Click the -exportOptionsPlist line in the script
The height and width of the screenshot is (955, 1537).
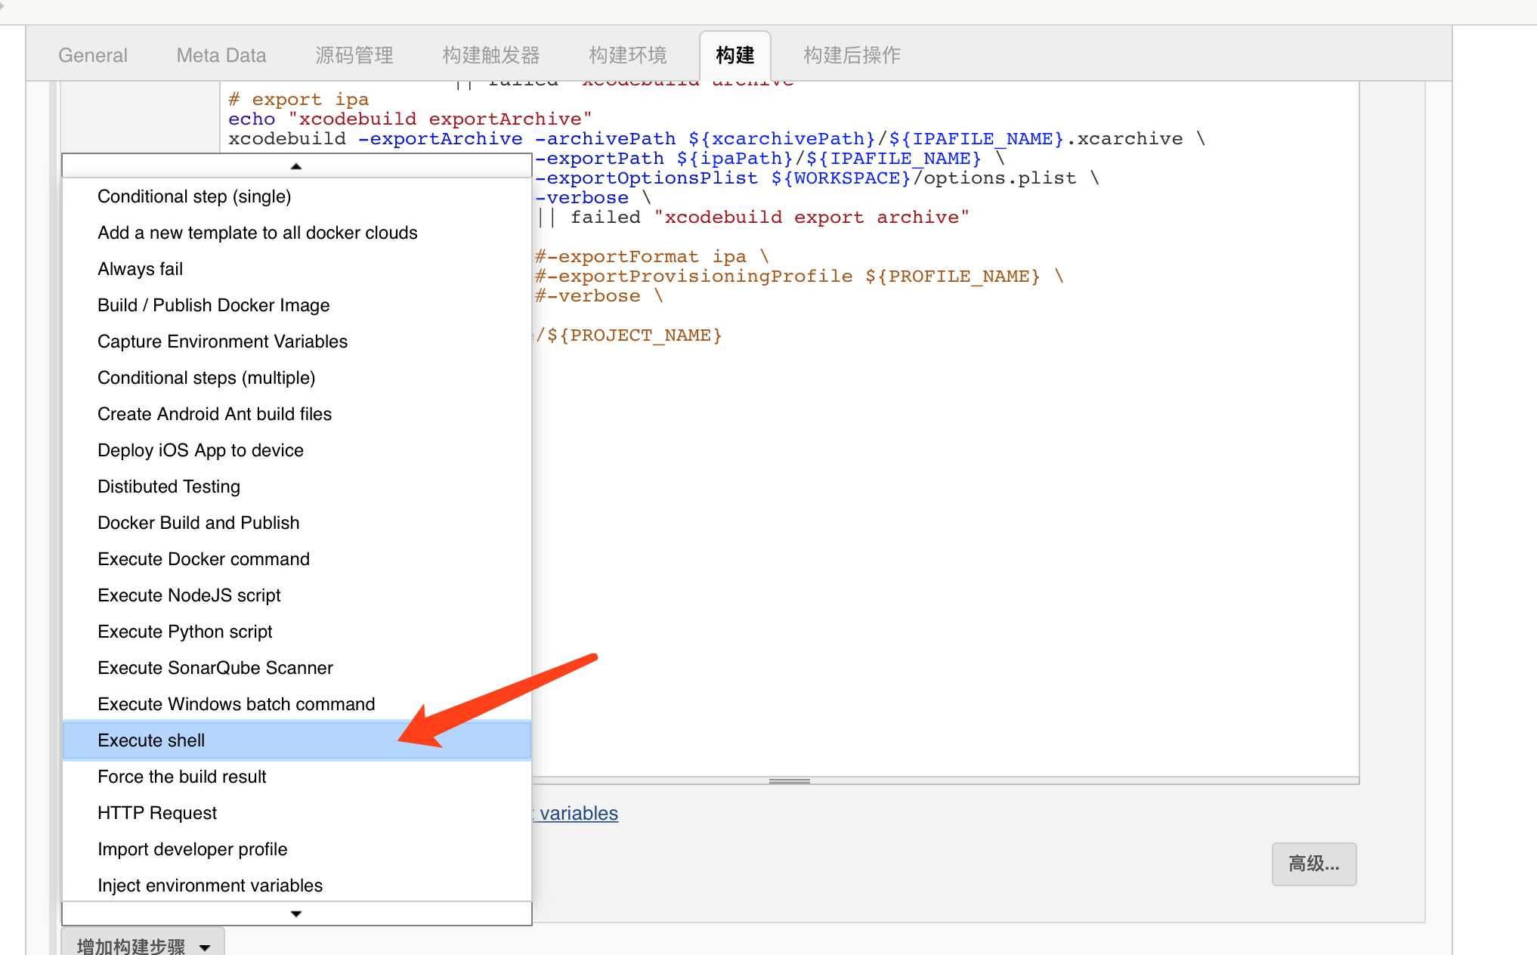pyautogui.click(x=817, y=178)
